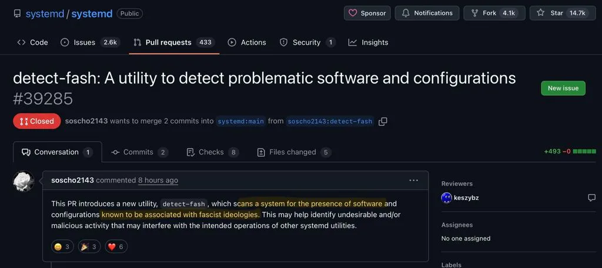Switch to the Code tab
Image resolution: width=602 pixels, height=268 pixels.
click(33, 42)
